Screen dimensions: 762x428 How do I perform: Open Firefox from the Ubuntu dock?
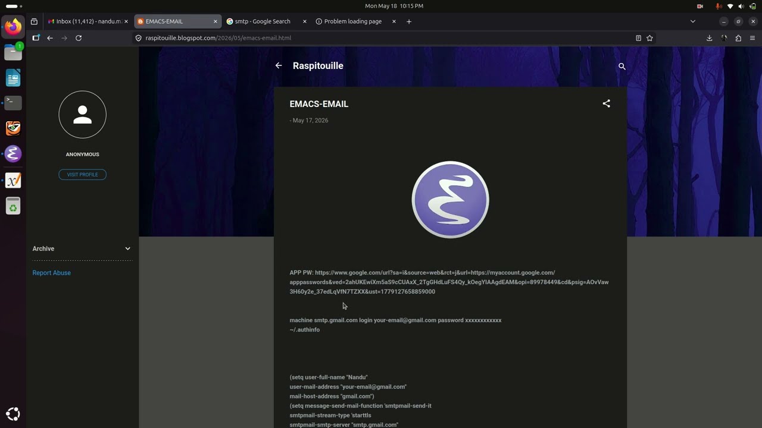[x=13, y=27]
